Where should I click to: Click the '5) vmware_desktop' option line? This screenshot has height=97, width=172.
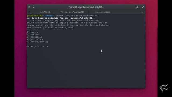tap(38, 42)
